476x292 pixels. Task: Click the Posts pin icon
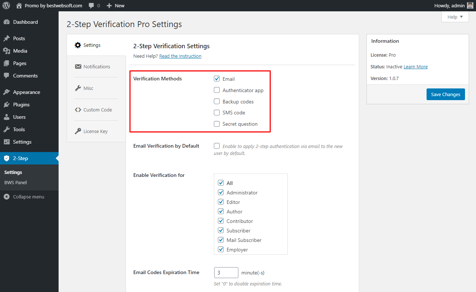pos(7,38)
